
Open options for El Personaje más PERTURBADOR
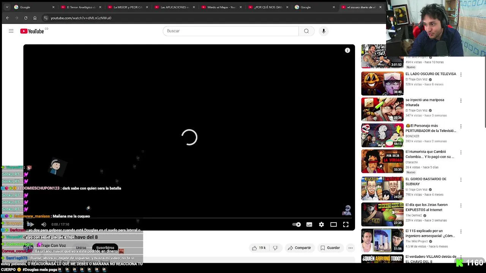pos(461,126)
